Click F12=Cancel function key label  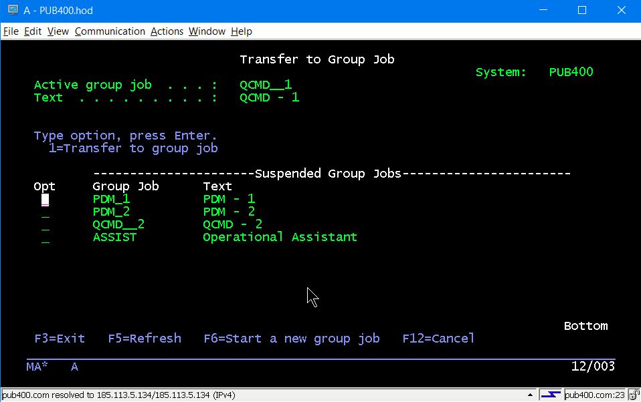(438, 339)
